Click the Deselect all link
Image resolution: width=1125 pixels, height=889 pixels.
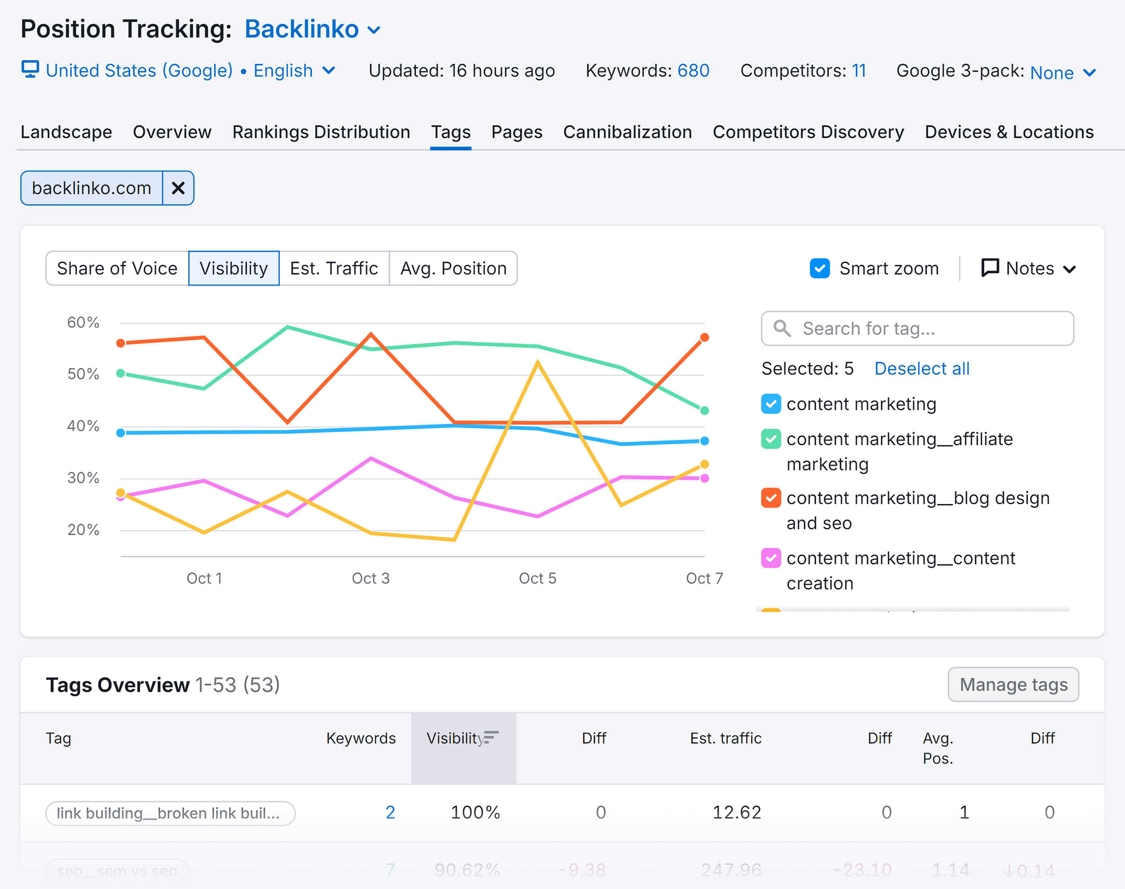922,369
